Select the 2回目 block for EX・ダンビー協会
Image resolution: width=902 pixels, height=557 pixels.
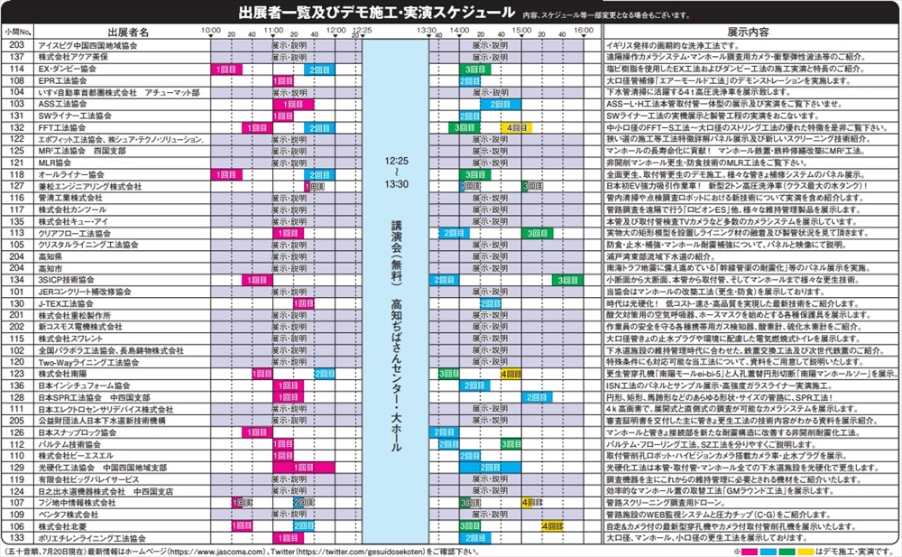319,70
